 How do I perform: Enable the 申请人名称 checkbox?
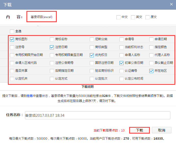pyautogui.click(x=122, y=55)
